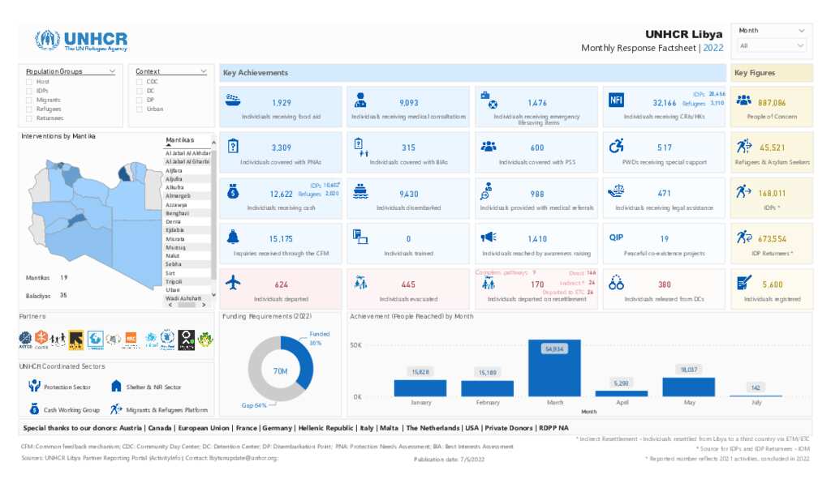This screenshot has height=479, width=831.
Task: Check the DC context box
Action: point(140,91)
